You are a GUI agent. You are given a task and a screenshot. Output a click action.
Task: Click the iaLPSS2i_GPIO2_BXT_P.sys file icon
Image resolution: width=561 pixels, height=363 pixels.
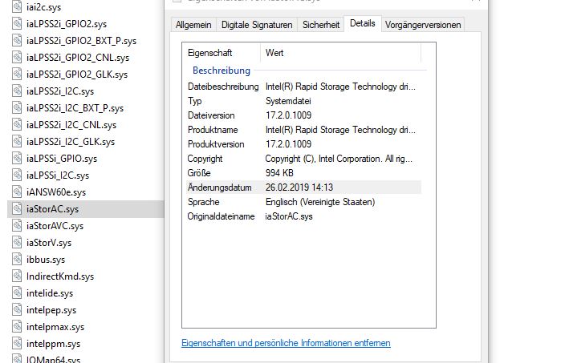tap(17, 40)
